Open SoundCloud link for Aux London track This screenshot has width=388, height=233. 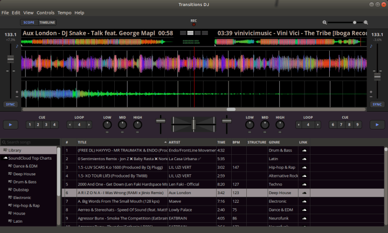[x=304, y=192]
